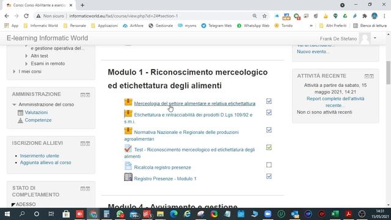Open Chrome extensions puzzle icon
Image resolution: width=391 pixels, height=220 pixels.
coord(365,16)
